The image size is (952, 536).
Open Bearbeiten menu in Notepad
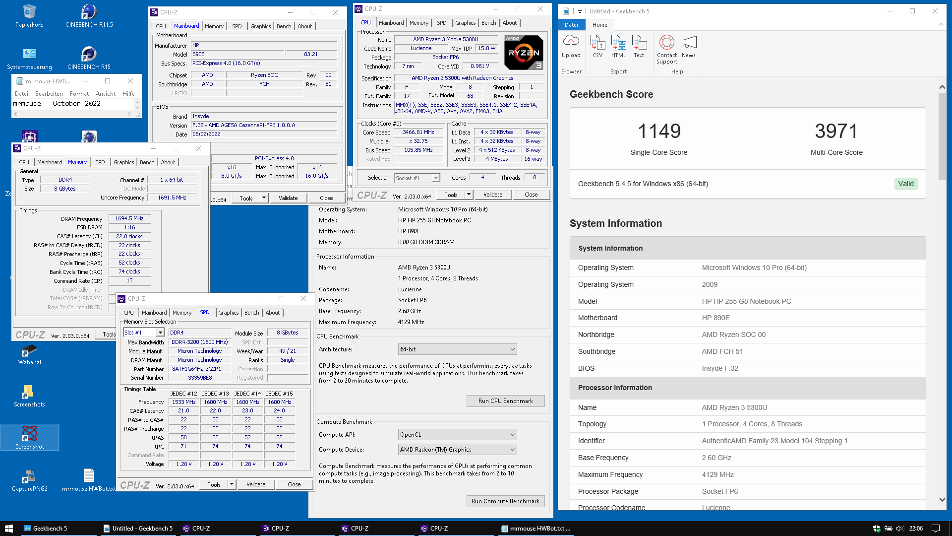tap(49, 94)
